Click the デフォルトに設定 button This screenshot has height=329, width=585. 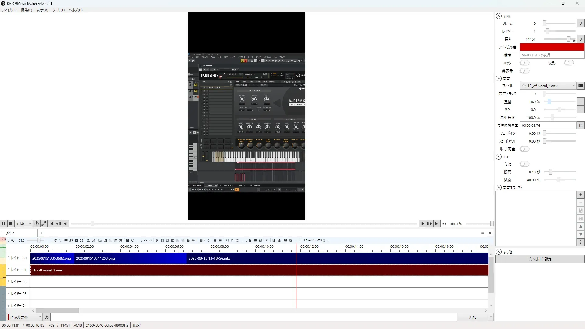click(x=540, y=259)
